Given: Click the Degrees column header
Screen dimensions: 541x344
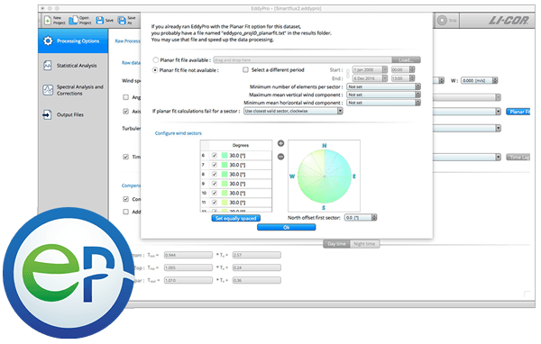Looking at the screenshot, I should pos(241,145).
